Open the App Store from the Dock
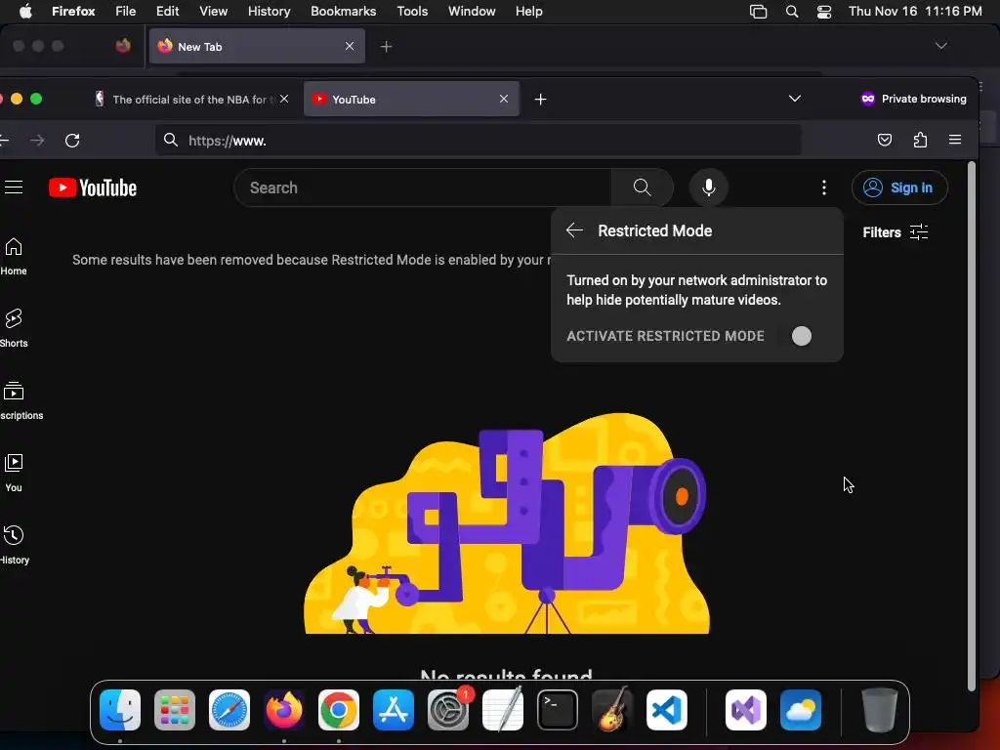Screen dimensions: 1000x750 (x=393, y=710)
